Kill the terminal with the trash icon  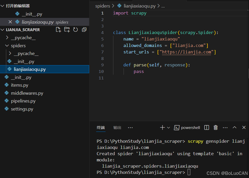pyautogui.click(x=215, y=127)
